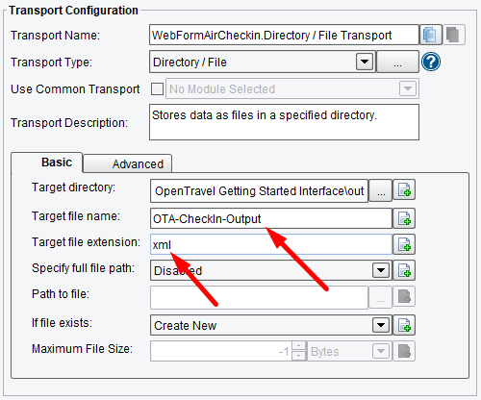Enable the Use Common Transport checkbox
Screen dimensions: 481x400
point(157,88)
